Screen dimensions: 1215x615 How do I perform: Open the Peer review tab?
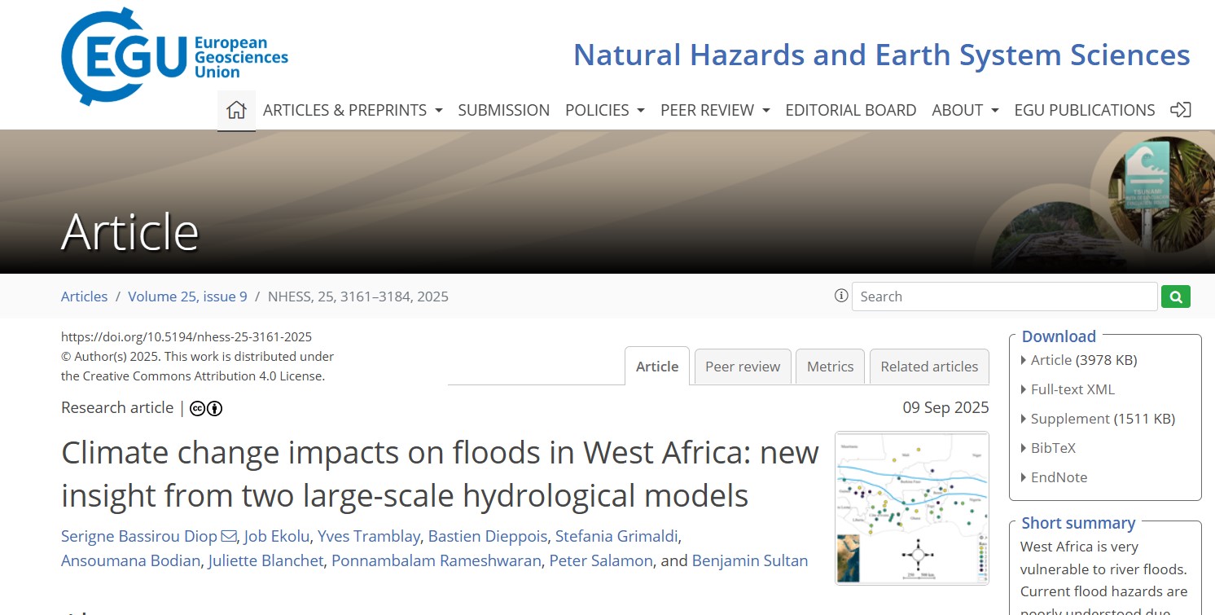coord(742,367)
